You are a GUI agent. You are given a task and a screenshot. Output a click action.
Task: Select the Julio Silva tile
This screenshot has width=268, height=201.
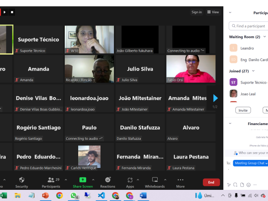pyautogui.click(x=140, y=69)
